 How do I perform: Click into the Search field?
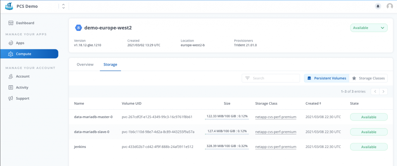[x=271, y=78]
